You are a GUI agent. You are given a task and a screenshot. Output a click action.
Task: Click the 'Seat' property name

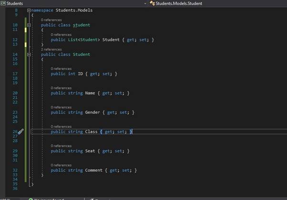point(90,151)
